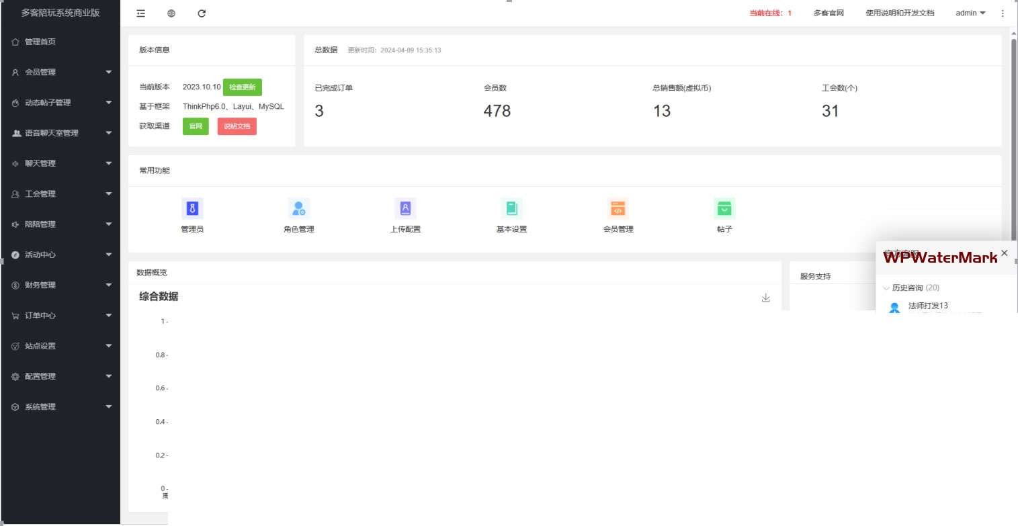1018x526 pixels.
Task: Open the 会员管理 code shortcut icon
Action: click(x=618, y=209)
